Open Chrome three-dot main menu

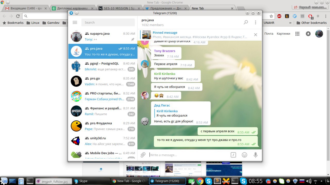[325, 16]
